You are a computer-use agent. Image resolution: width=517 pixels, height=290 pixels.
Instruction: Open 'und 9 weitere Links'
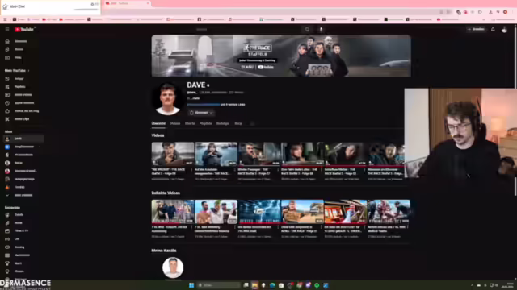233,105
